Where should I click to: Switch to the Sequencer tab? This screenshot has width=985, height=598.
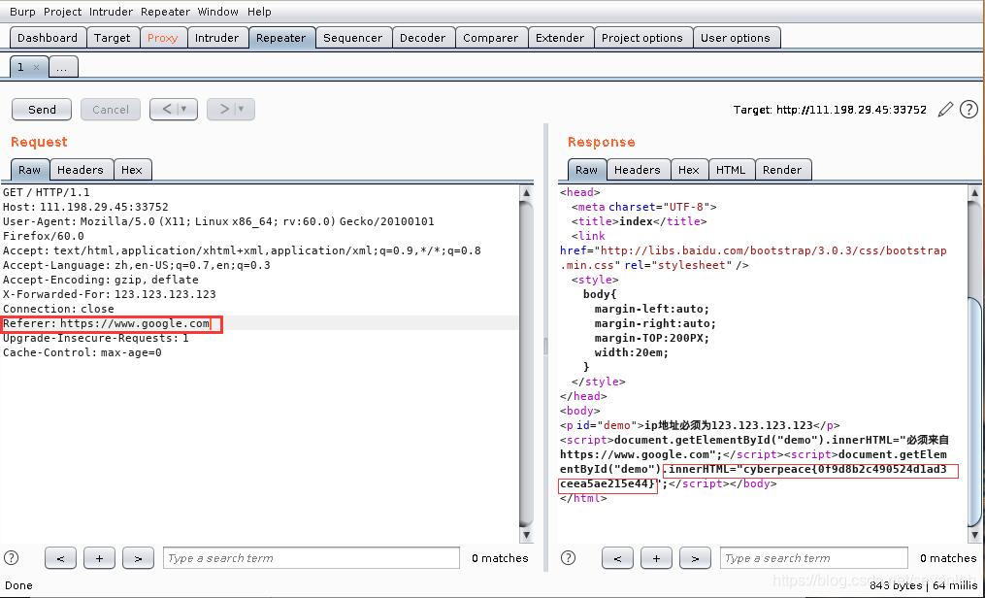pyautogui.click(x=353, y=38)
